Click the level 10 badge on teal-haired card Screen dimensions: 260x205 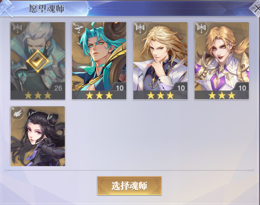[119, 87]
